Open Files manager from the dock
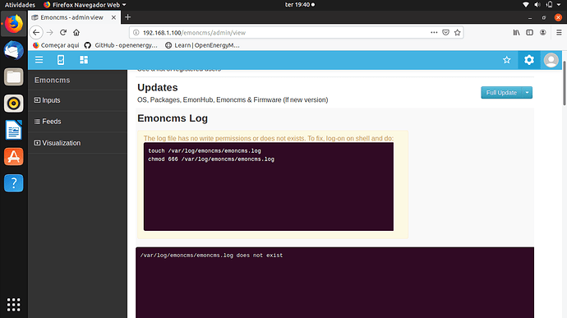The width and height of the screenshot is (567, 318). click(x=14, y=77)
